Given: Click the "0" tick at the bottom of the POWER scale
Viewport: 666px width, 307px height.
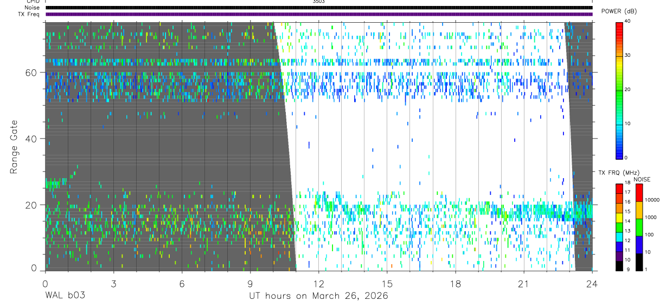Looking at the screenshot, I should coord(626,158).
